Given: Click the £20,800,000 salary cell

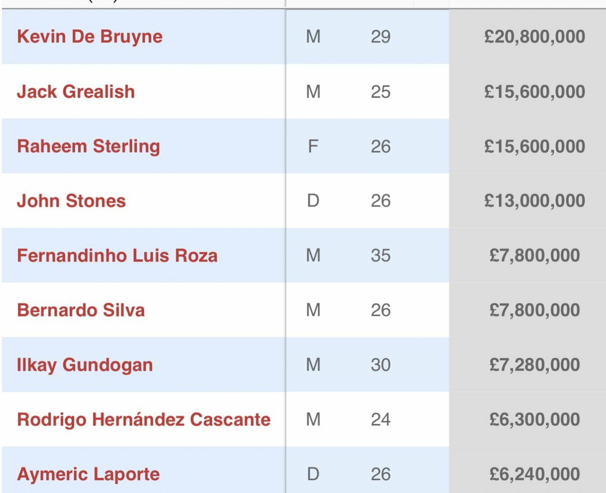Looking at the screenshot, I should [534, 37].
